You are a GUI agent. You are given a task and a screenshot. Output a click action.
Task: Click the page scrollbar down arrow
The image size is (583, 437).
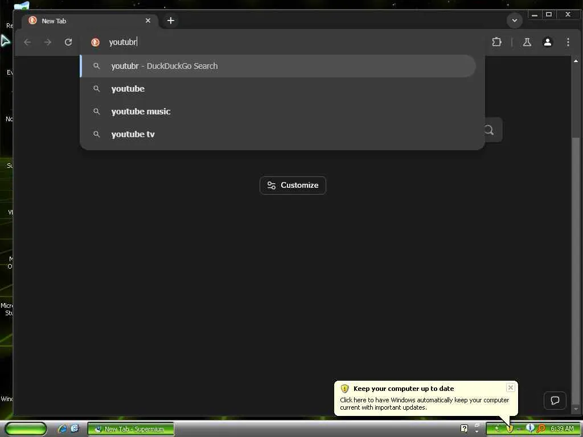pyautogui.click(x=576, y=409)
